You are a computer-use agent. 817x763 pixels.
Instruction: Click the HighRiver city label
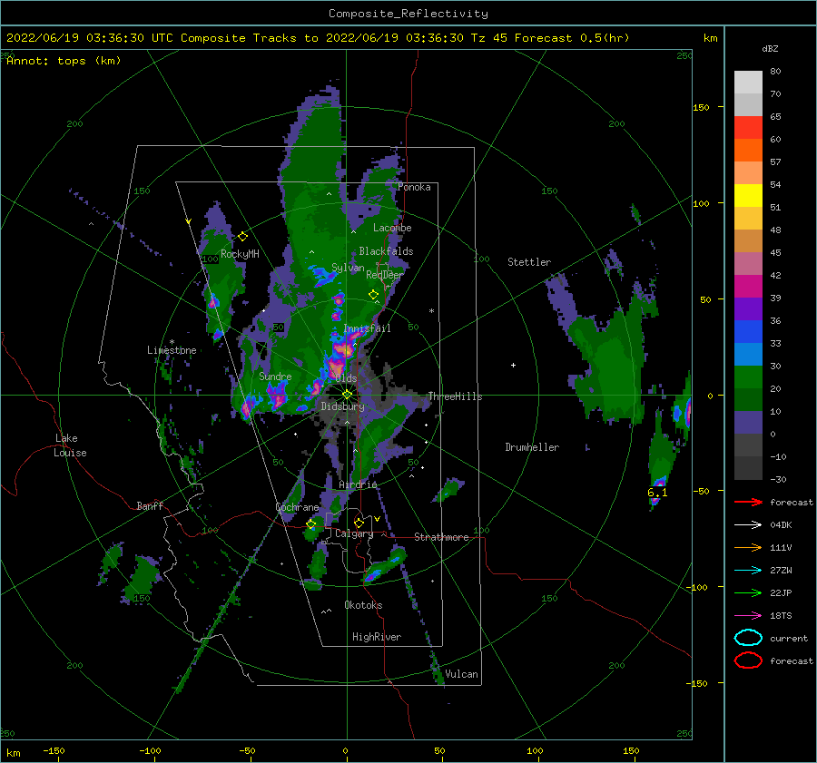click(x=377, y=637)
